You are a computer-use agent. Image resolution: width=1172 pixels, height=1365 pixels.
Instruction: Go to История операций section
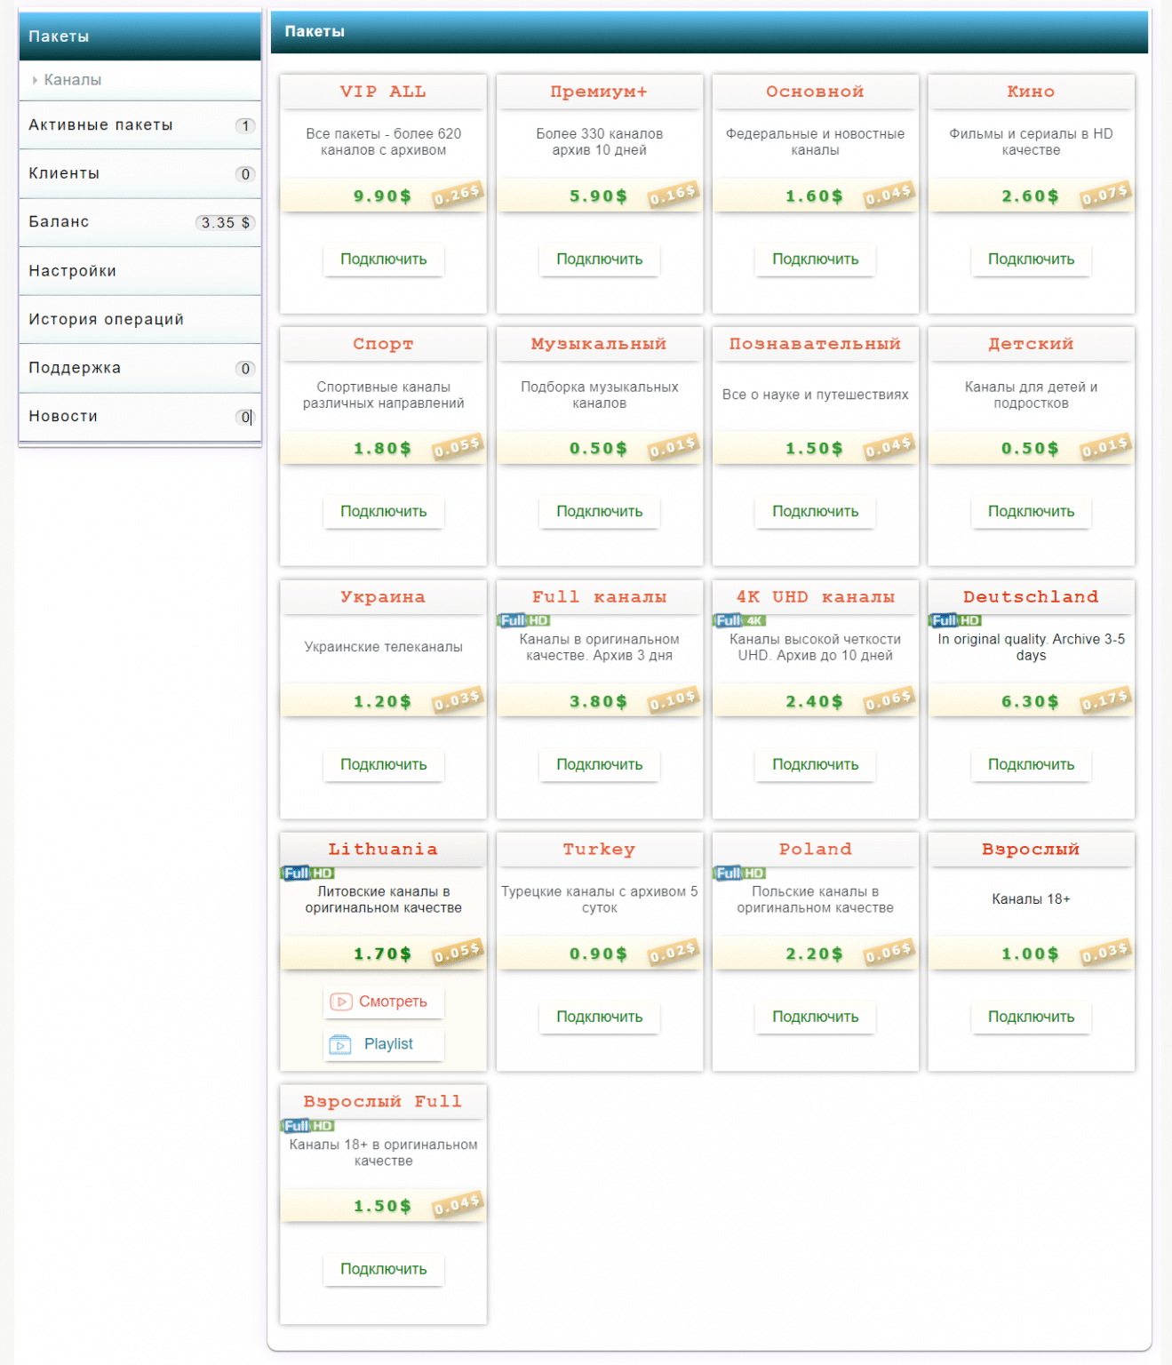106,319
